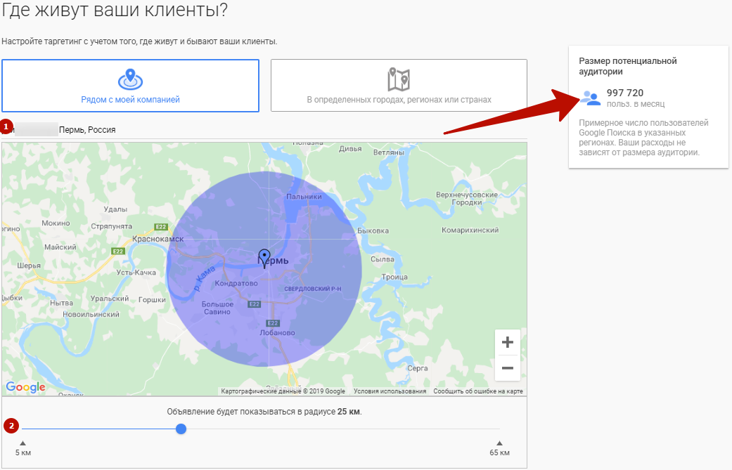Click the Горшки label on the map

(x=152, y=300)
